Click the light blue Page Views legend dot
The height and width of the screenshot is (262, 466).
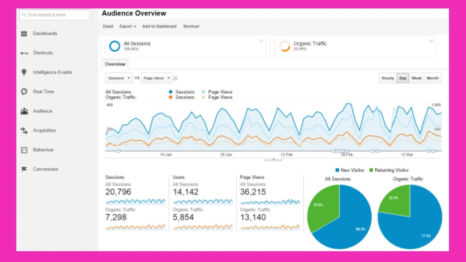click(203, 92)
